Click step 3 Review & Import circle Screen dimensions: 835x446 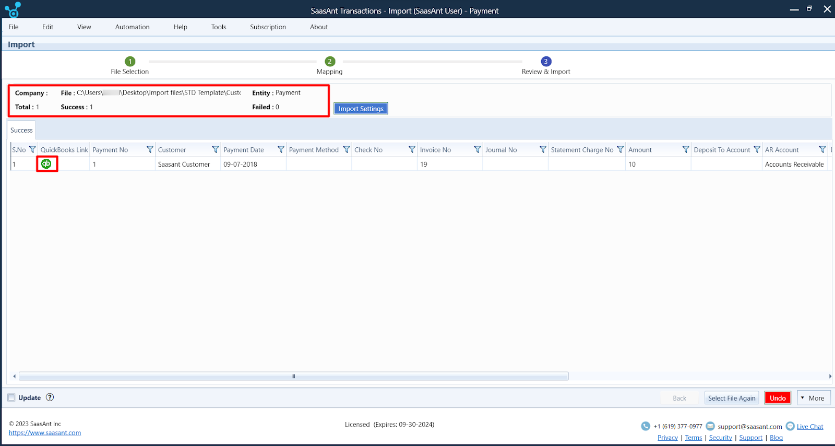[546, 61]
